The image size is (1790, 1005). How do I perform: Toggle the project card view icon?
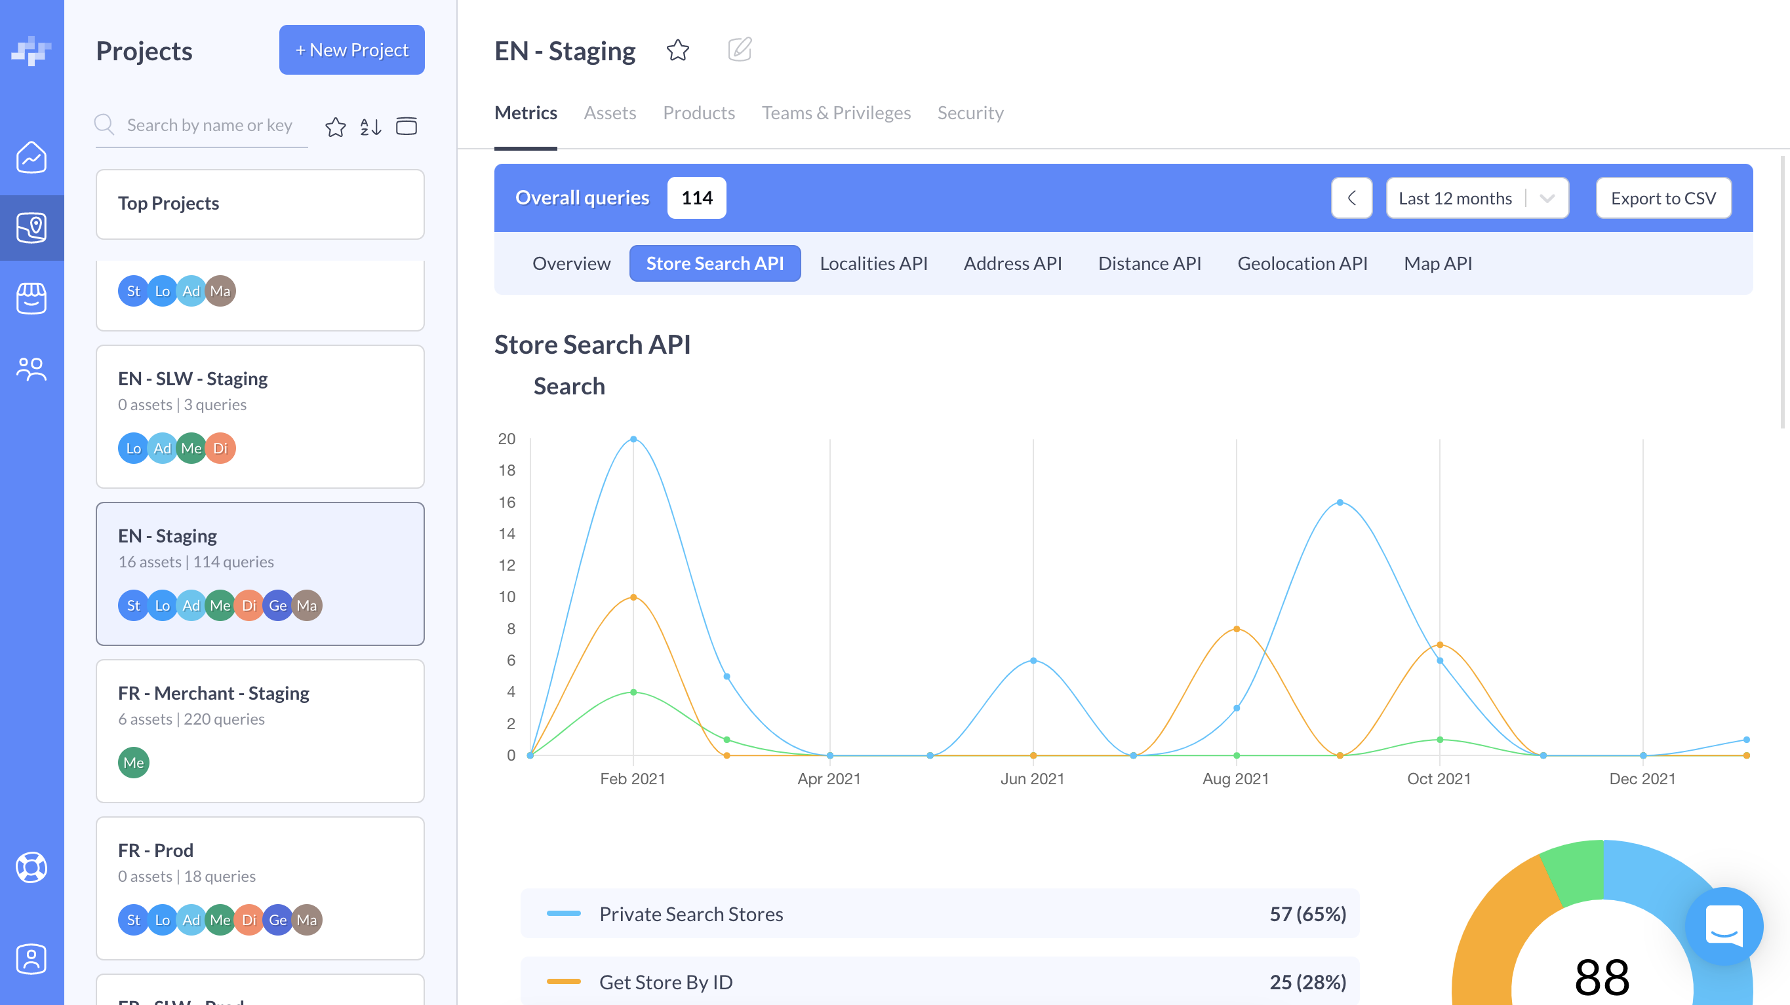coord(407,126)
